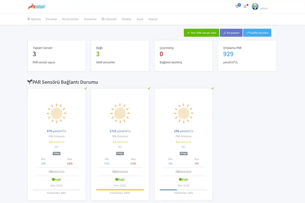Open the shopping cart icon
The height and width of the screenshot is (203, 305).
pos(237,7)
